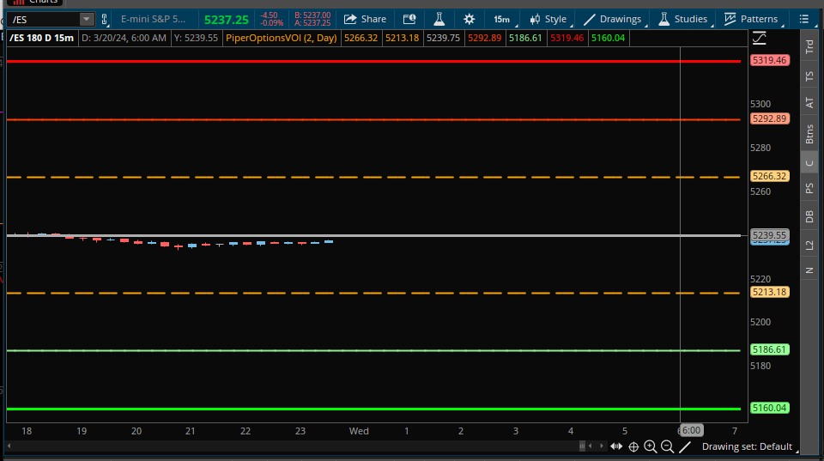Click the 5186.61 price axis label
This screenshot has width=824, height=461.
[x=769, y=349]
